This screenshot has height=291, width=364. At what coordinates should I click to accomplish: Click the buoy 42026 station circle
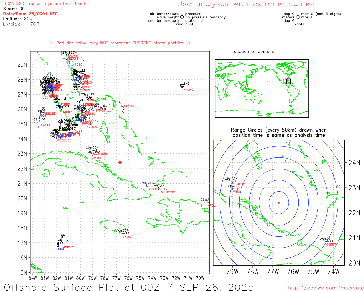[x=39, y=121]
